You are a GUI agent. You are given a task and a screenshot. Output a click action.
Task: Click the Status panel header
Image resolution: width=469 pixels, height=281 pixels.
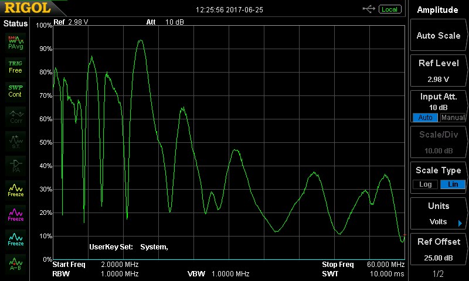point(15,23)
